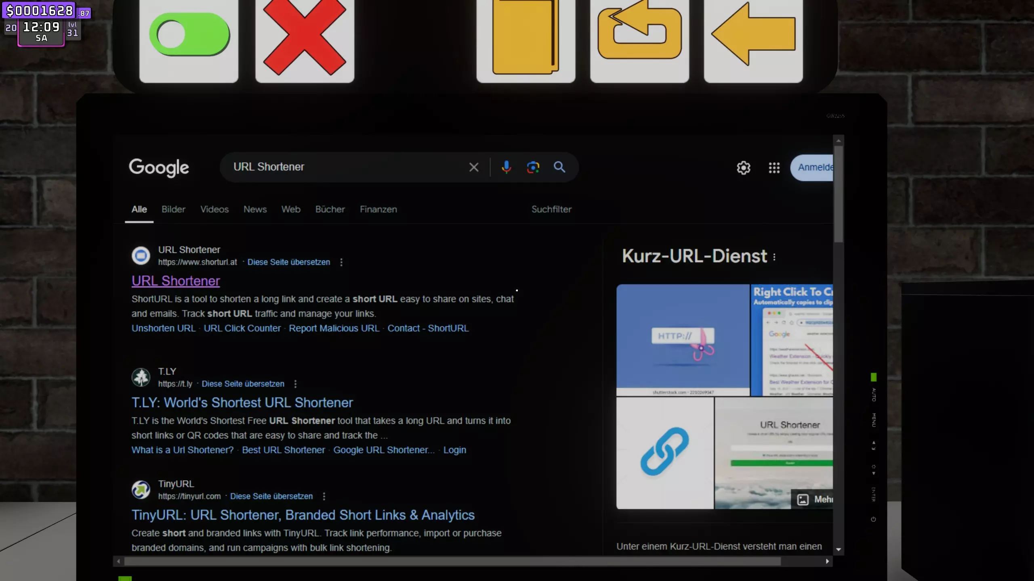
Task: Click the yellow back arrow icon
Action: 753,34
